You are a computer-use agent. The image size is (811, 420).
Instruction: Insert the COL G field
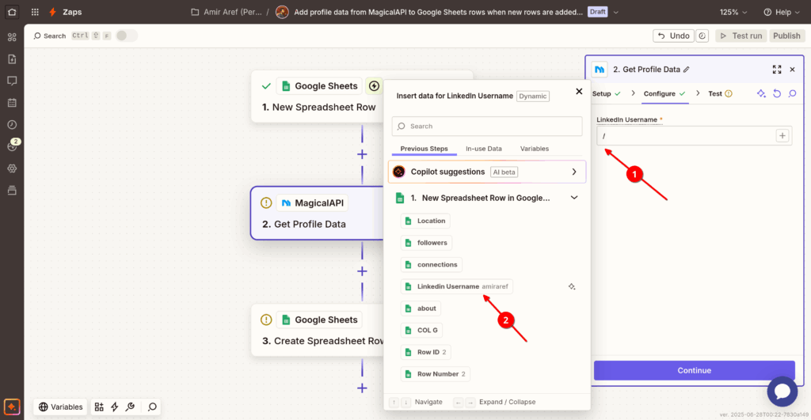[x=421, y=330]
